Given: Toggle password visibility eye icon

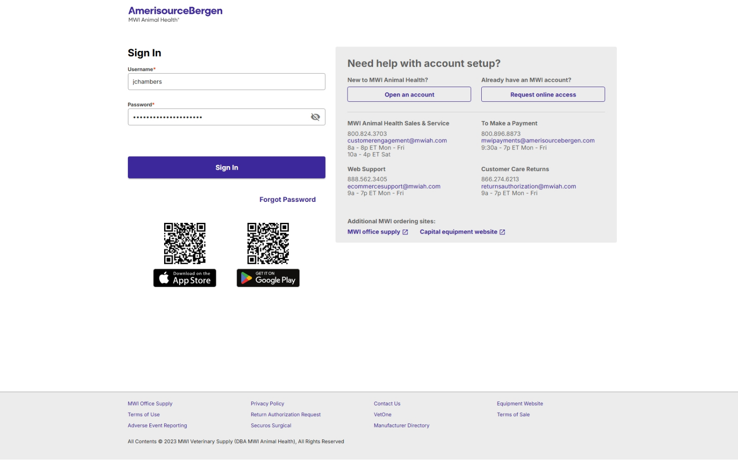Looking at the screenshot, I should click(315, 117).
